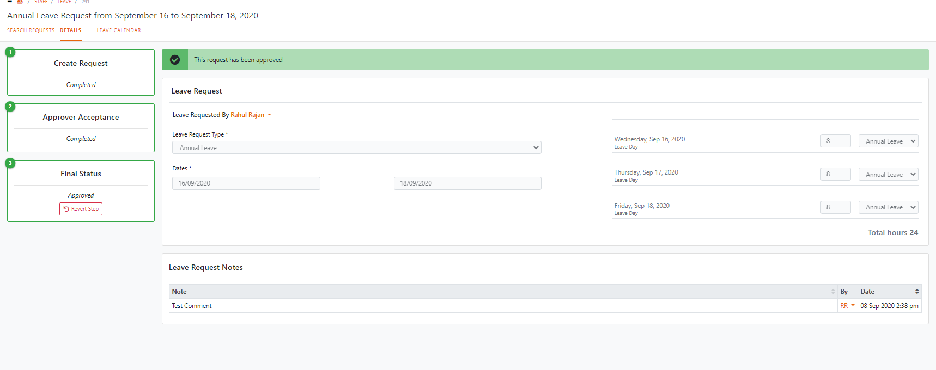Image resolution: width=936 pixels, height=370 pixels.
Task: Click hours field for Wednesday Sep 16
Action: (835, 141)
